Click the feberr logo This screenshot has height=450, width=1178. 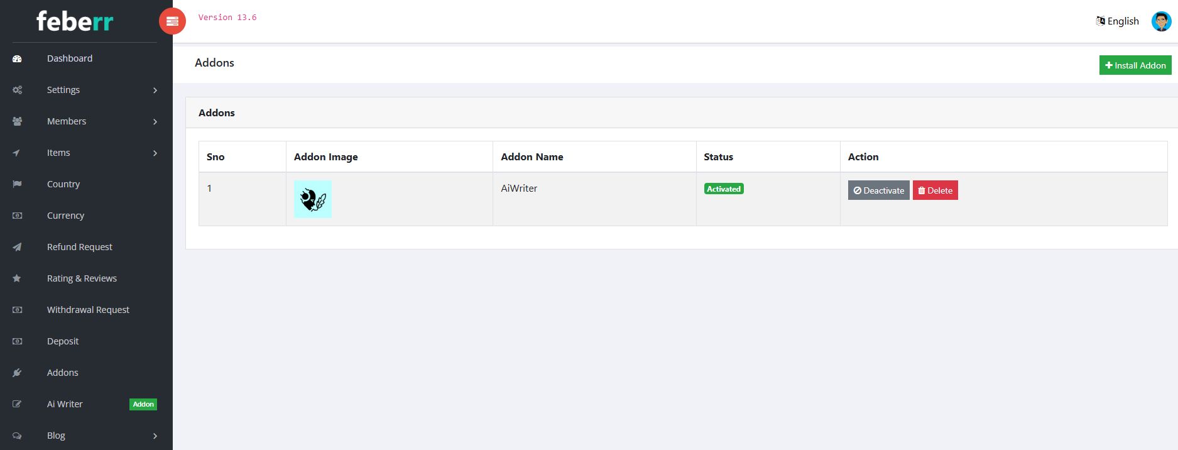tap(75, 21)
